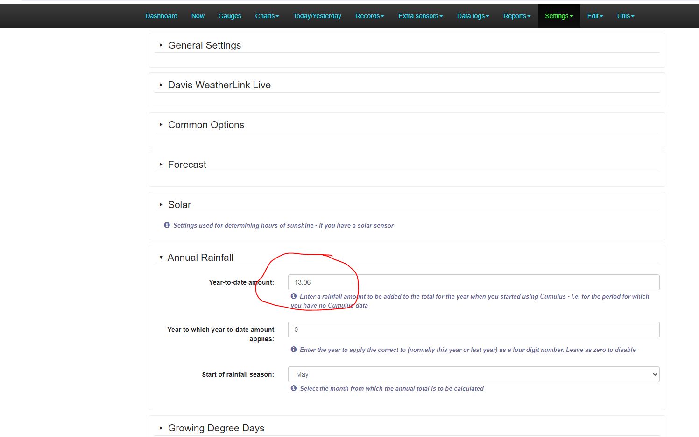This screenshot has width=699, height=437.
Task: Collapse the Annual Rainfall section
Action: pos(200,258)
